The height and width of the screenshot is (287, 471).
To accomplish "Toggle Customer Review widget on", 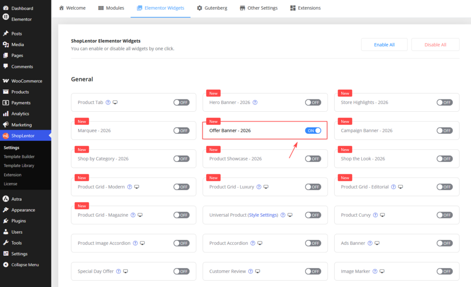I will tap(313, 271).
